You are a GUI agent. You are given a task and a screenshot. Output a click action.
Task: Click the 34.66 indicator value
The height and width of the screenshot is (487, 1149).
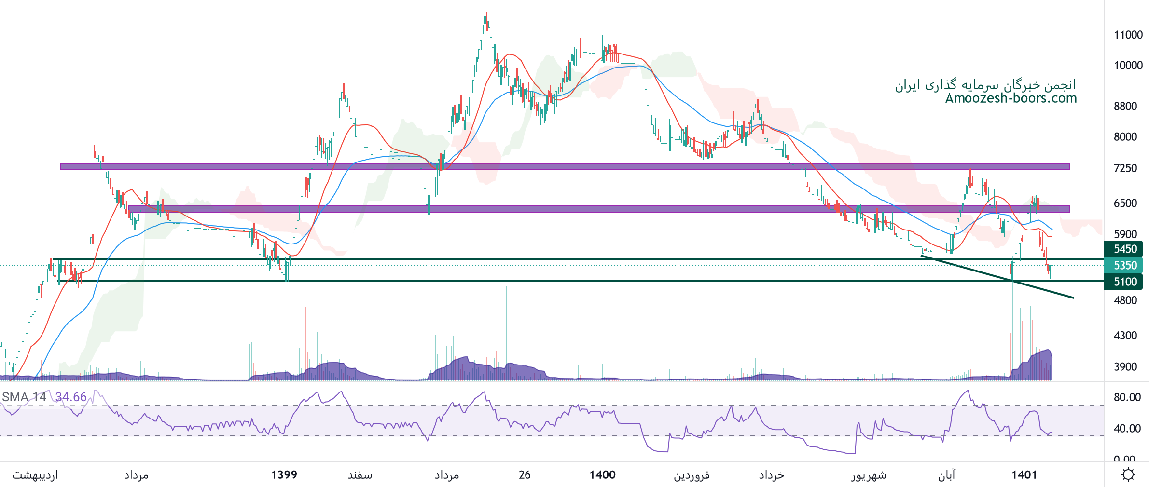70,397
